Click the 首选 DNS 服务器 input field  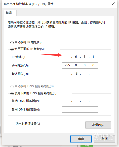(x=80, y=101)
